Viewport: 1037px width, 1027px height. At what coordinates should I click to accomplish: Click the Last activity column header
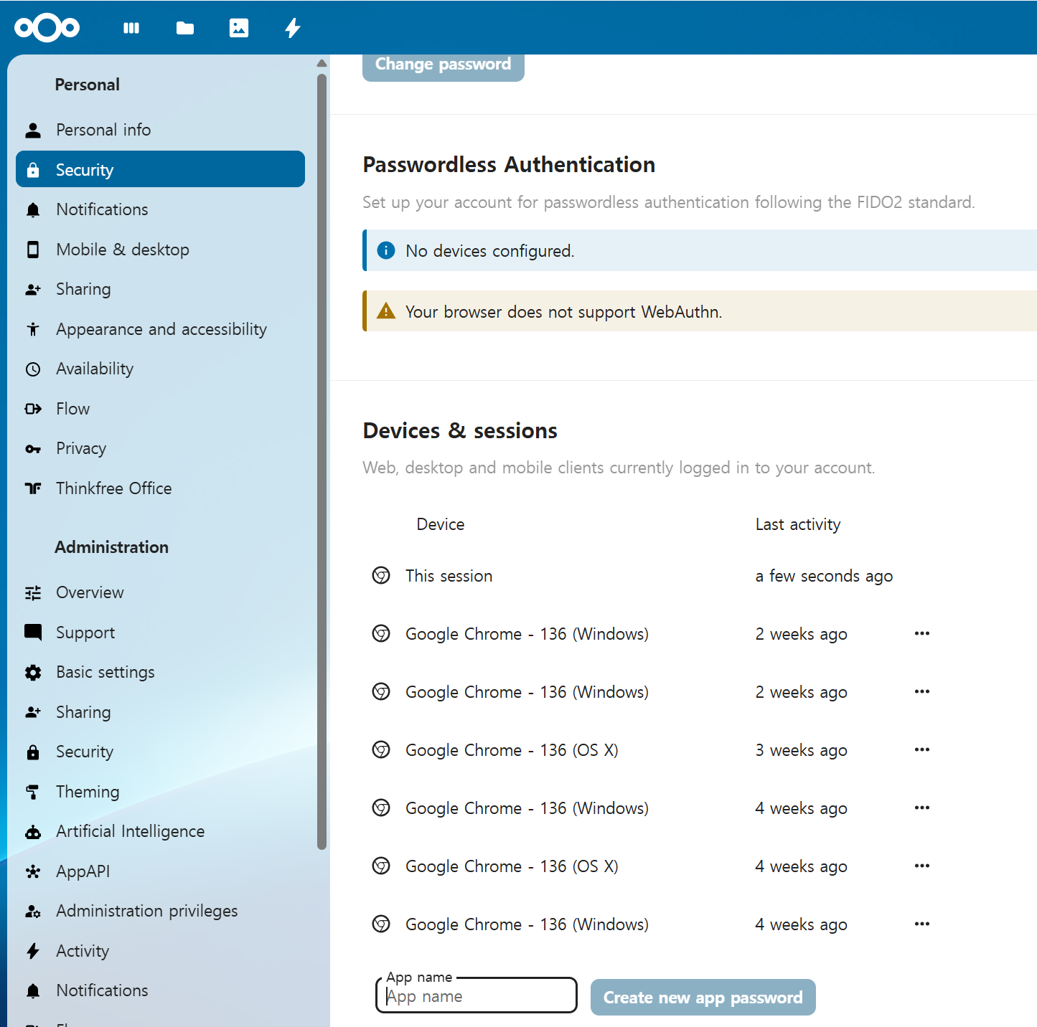coord(798,524)
